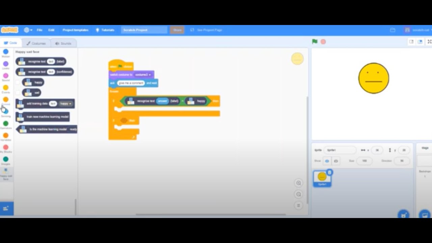Image resolution: width=432 pixels, height=243 pixels.
Task: Click the Choose a Sprite button
Action: [x=403, y=214]
